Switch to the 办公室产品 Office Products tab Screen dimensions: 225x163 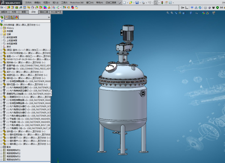(56, 12)
